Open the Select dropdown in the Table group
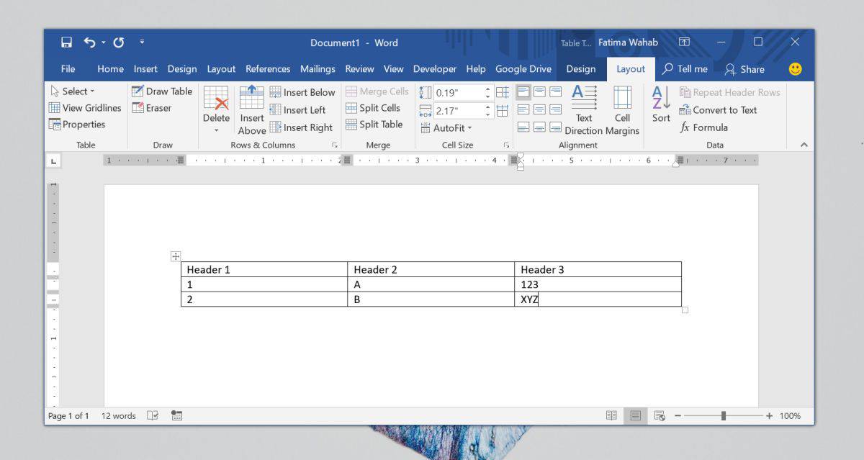This screenshot has height=460, width=864. [74, 91]
